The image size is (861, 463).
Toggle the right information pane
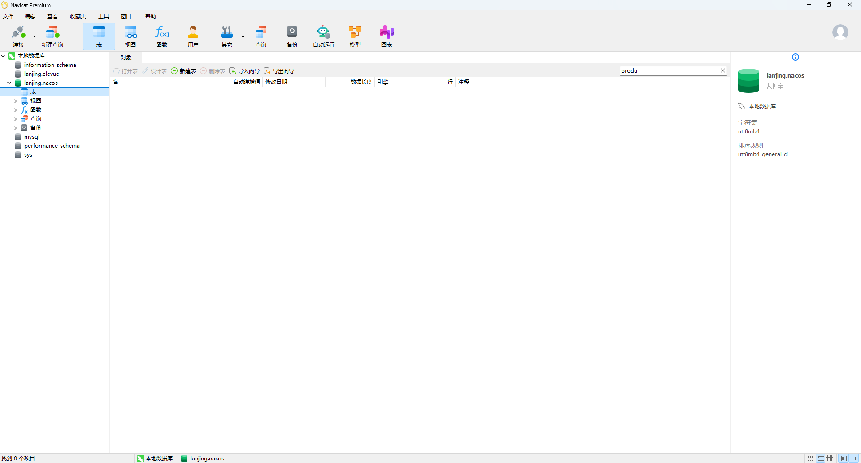tap(854, 458)
